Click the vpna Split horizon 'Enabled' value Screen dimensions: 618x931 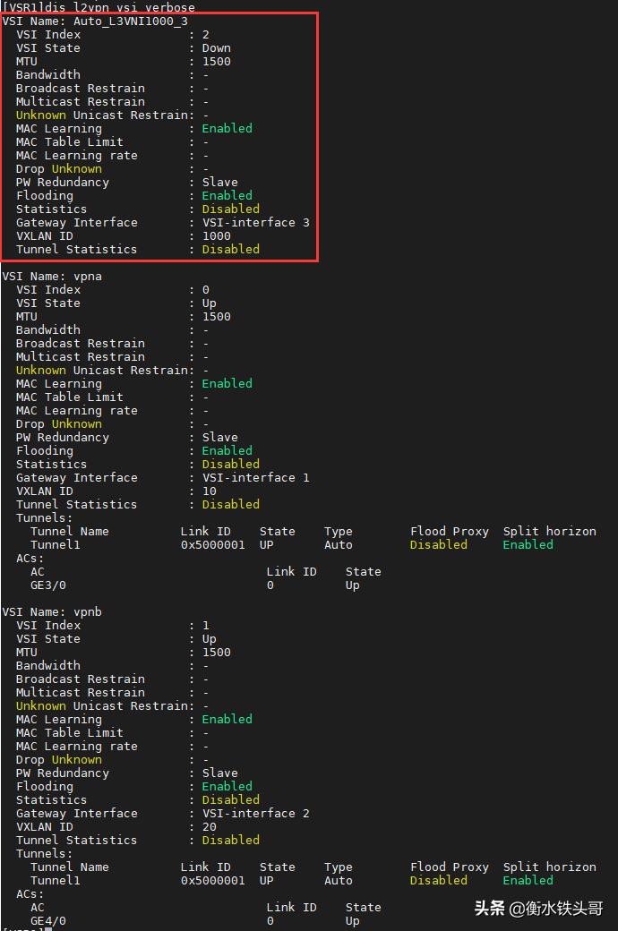(528, 545)
